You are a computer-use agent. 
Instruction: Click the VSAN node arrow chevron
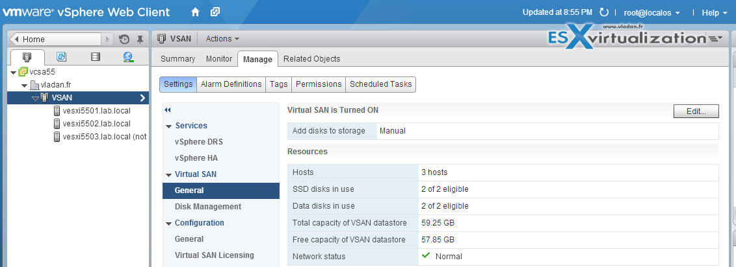coord(142,98)
